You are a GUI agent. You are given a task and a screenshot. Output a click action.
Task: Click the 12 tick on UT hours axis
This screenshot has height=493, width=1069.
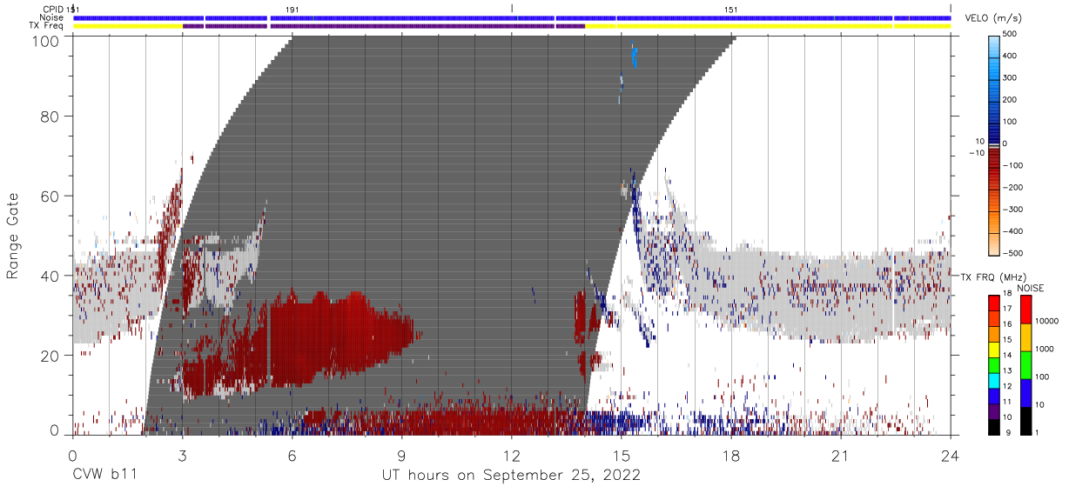tap(511, 454)
